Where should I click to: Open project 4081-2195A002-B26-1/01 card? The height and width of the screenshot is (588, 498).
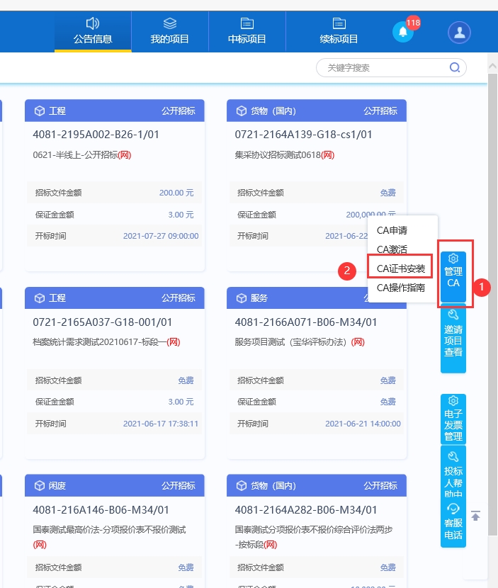pyautogui.click(x=96, y=135)
